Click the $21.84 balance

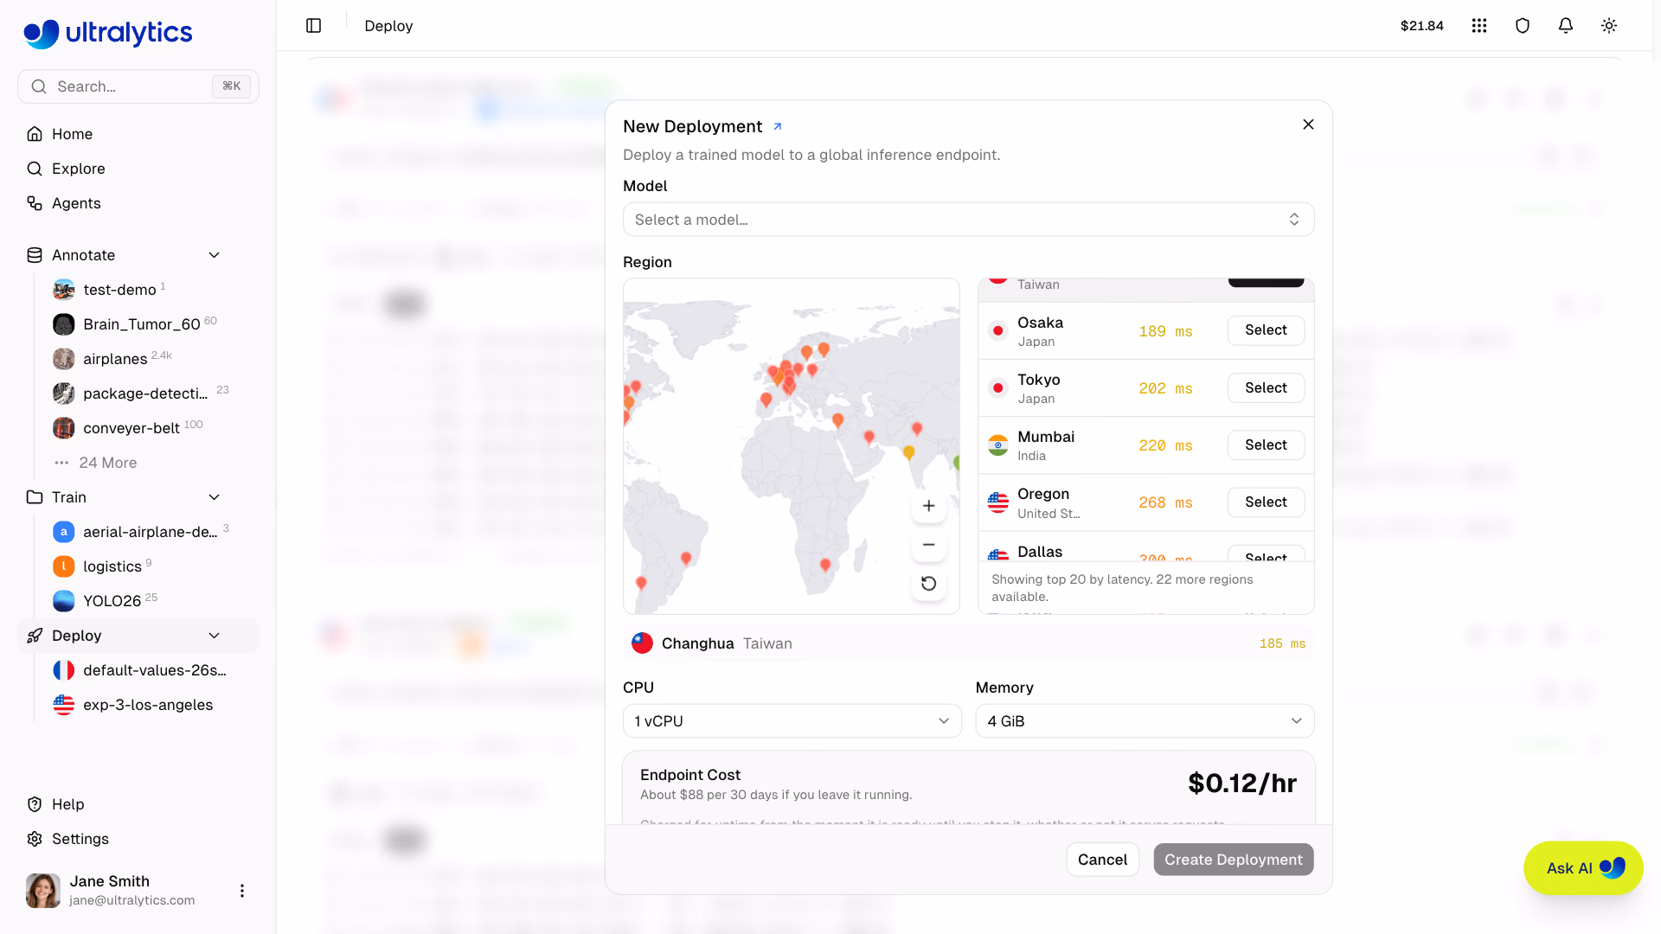(x=1421, y=26)
